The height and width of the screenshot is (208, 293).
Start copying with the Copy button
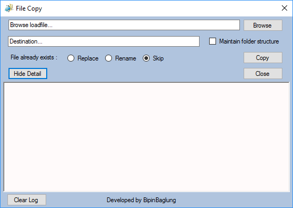click(263, 58)
